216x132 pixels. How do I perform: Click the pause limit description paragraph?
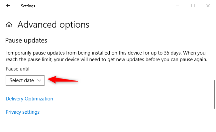click(106, 56)
